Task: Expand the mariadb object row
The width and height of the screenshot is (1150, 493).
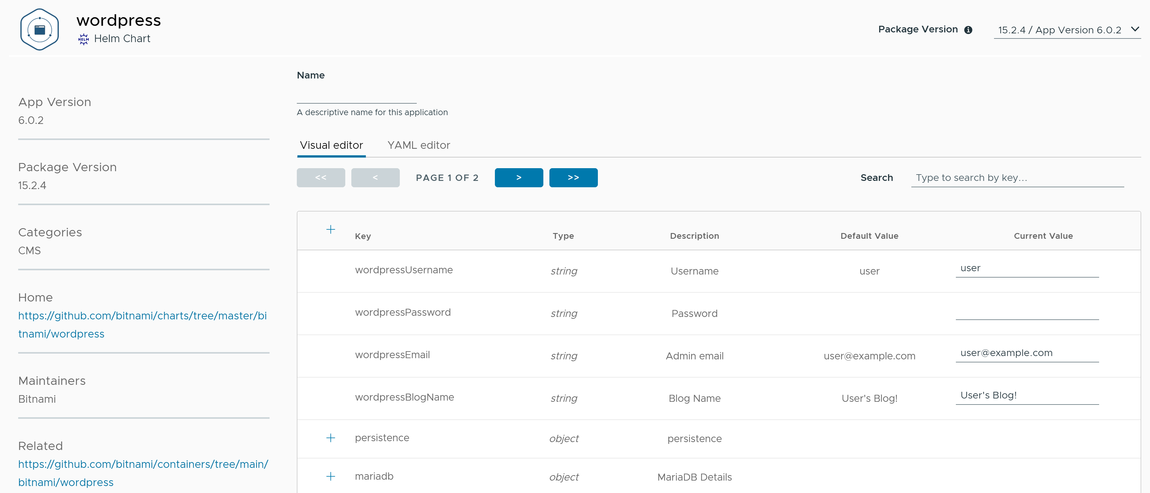Action: tap(330, 476)
